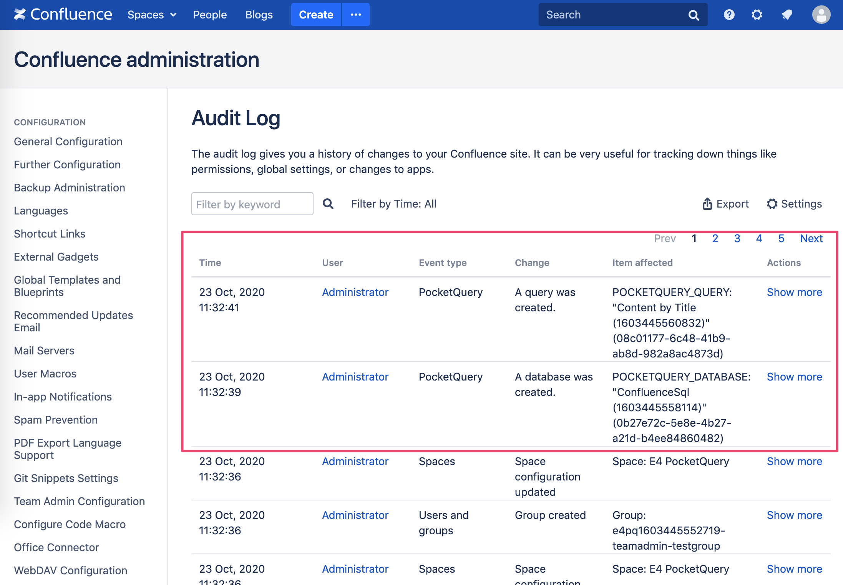Open External Gadgets
This screenshot has width=843, height=585.
click(x=56, y=257)
